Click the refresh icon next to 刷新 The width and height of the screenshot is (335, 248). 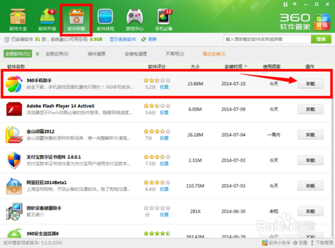143,40
